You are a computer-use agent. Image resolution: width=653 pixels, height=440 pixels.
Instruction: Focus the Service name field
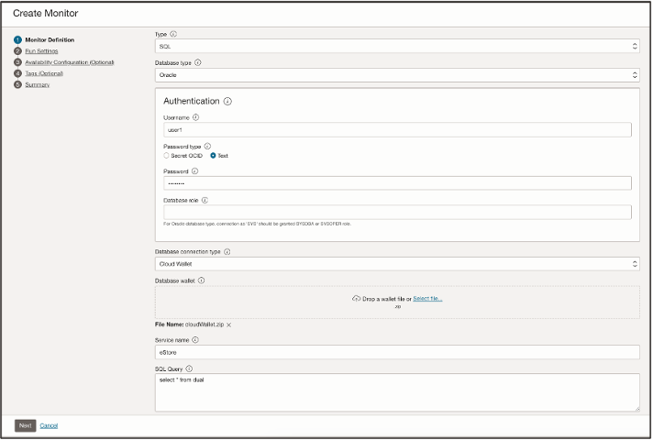(396, 352)
